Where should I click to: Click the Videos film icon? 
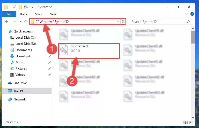(12, 75)
